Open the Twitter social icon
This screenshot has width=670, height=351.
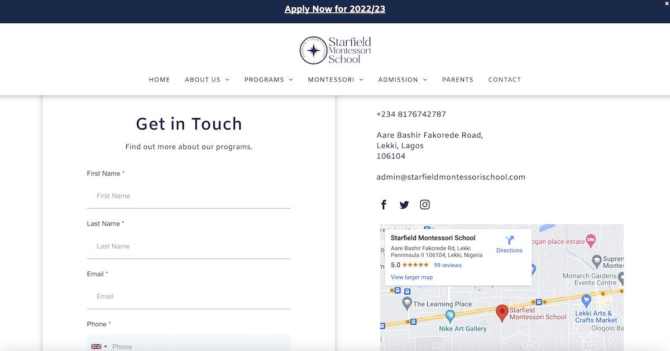tap(404, 205)
